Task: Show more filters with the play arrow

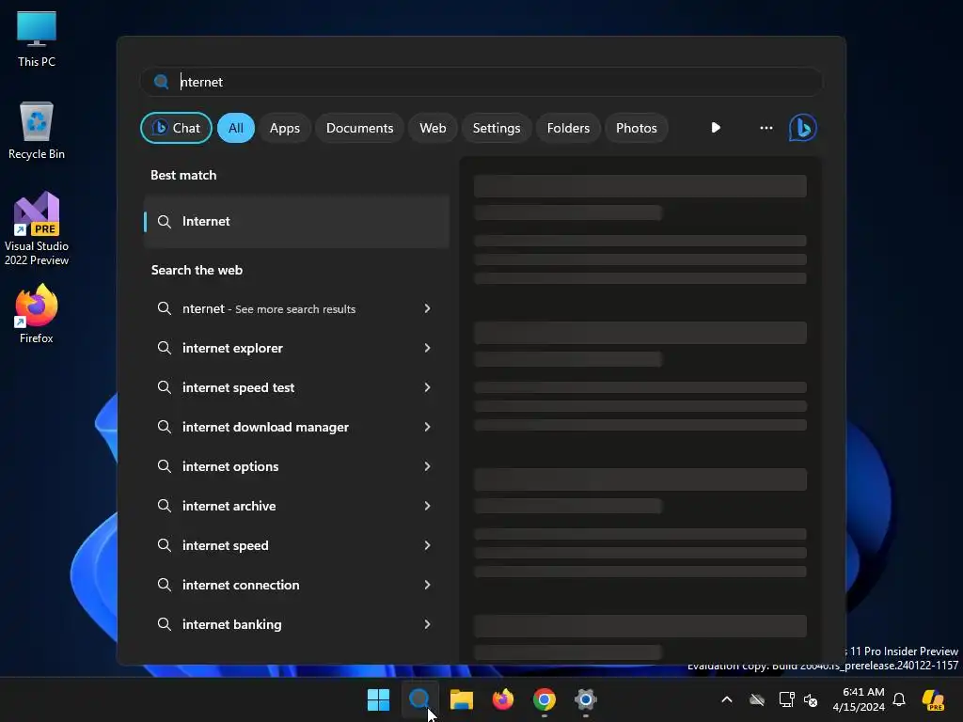Action: coord(716,128)
